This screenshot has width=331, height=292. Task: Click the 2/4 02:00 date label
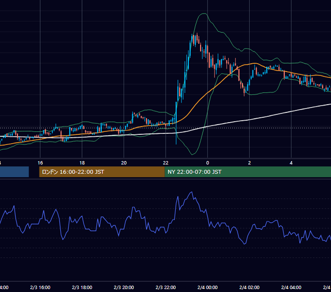click(249, 287)
